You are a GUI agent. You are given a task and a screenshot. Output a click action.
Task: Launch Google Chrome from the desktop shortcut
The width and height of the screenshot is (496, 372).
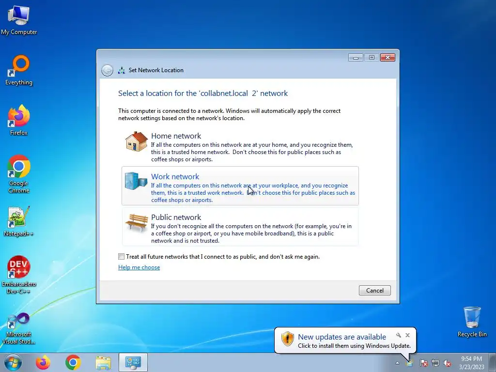(x=19, y=174)
